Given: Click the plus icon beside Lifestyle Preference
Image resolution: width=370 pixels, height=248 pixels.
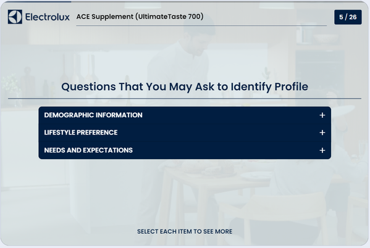Looking at the screenshot, I should 322,133.
